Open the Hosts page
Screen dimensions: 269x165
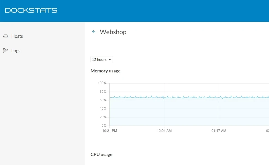[17, 36]
